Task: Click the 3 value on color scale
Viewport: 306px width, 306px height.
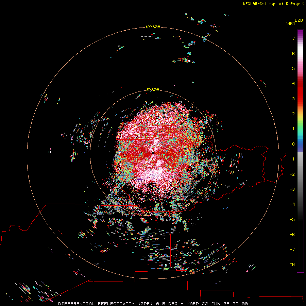Action: click(x=293, y=99)
